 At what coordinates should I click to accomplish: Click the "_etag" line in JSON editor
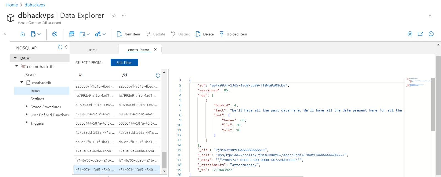click(250, 160)
